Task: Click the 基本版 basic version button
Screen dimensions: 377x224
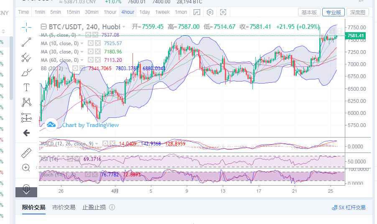Action: [x=309, y=12]
